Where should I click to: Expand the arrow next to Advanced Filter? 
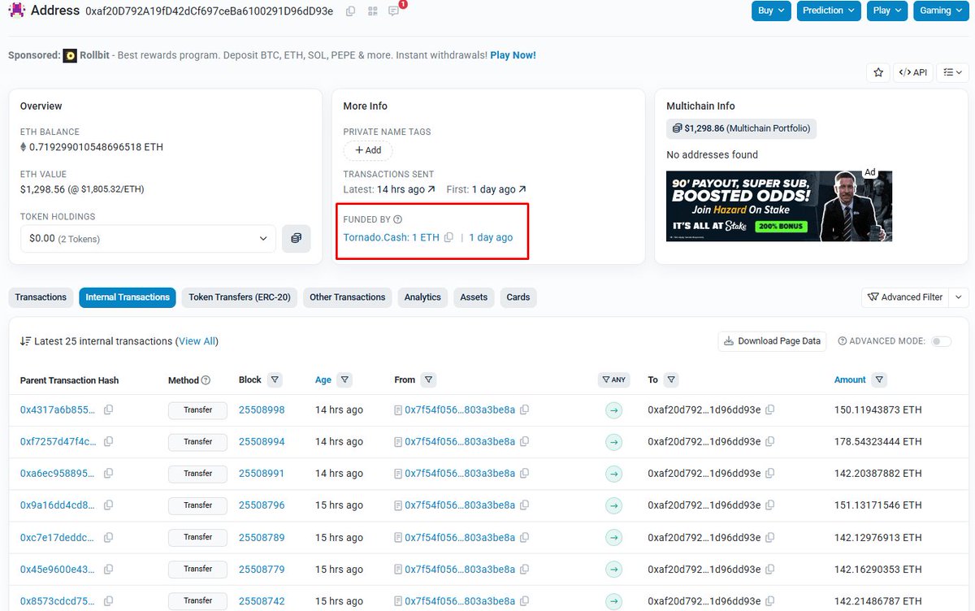[x=959, y=297]
